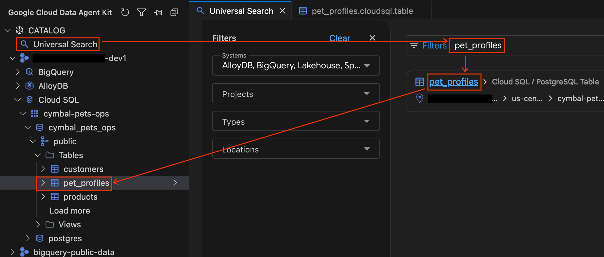
Task: Click the pet_profiles table icon in tree
Action: pos(55,183)
